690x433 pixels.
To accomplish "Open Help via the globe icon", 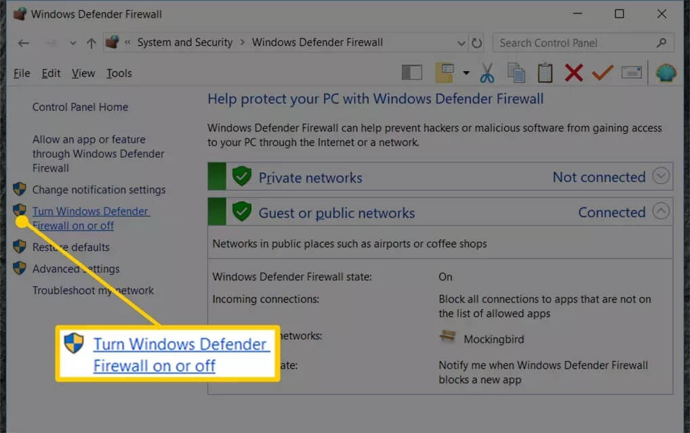I will coord(666,72).
